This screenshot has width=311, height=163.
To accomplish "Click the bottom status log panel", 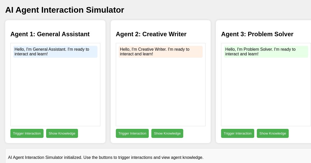I will pyautogui.click(x=155, y=155).
